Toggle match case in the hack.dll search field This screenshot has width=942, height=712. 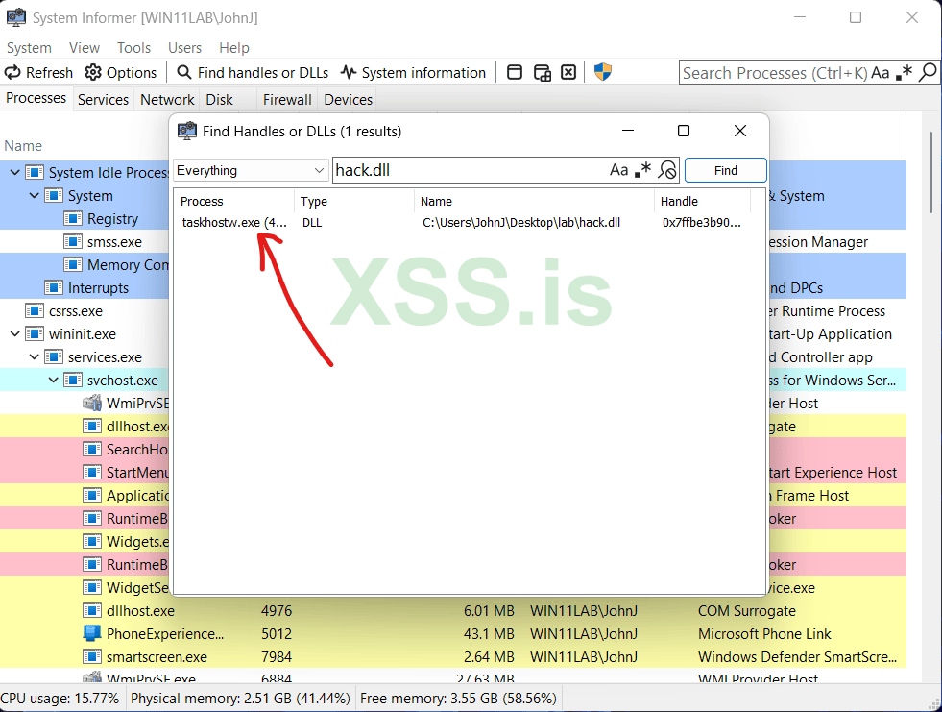coord(618,169)
